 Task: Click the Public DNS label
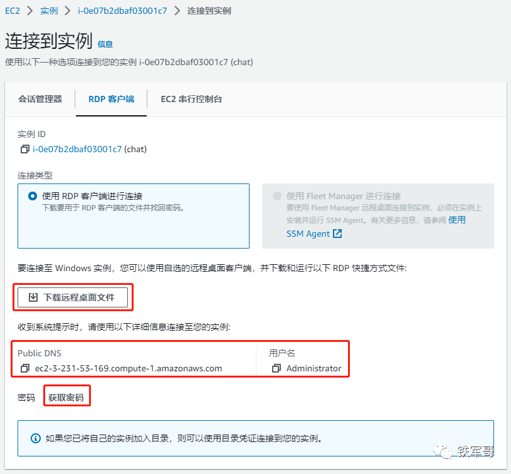click(x=40, y=353)
